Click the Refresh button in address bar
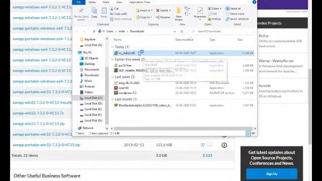The width and height of the screenshot is (322, 181). [x=182, y=31]
